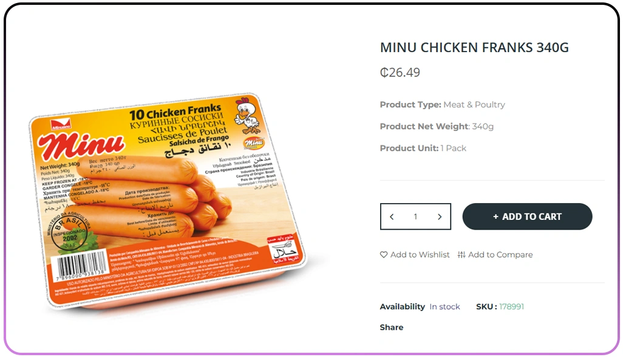The height and width of the screenshot is (357, 623).
Task: Open SKU number 178991
Action: tap(511, 307)
